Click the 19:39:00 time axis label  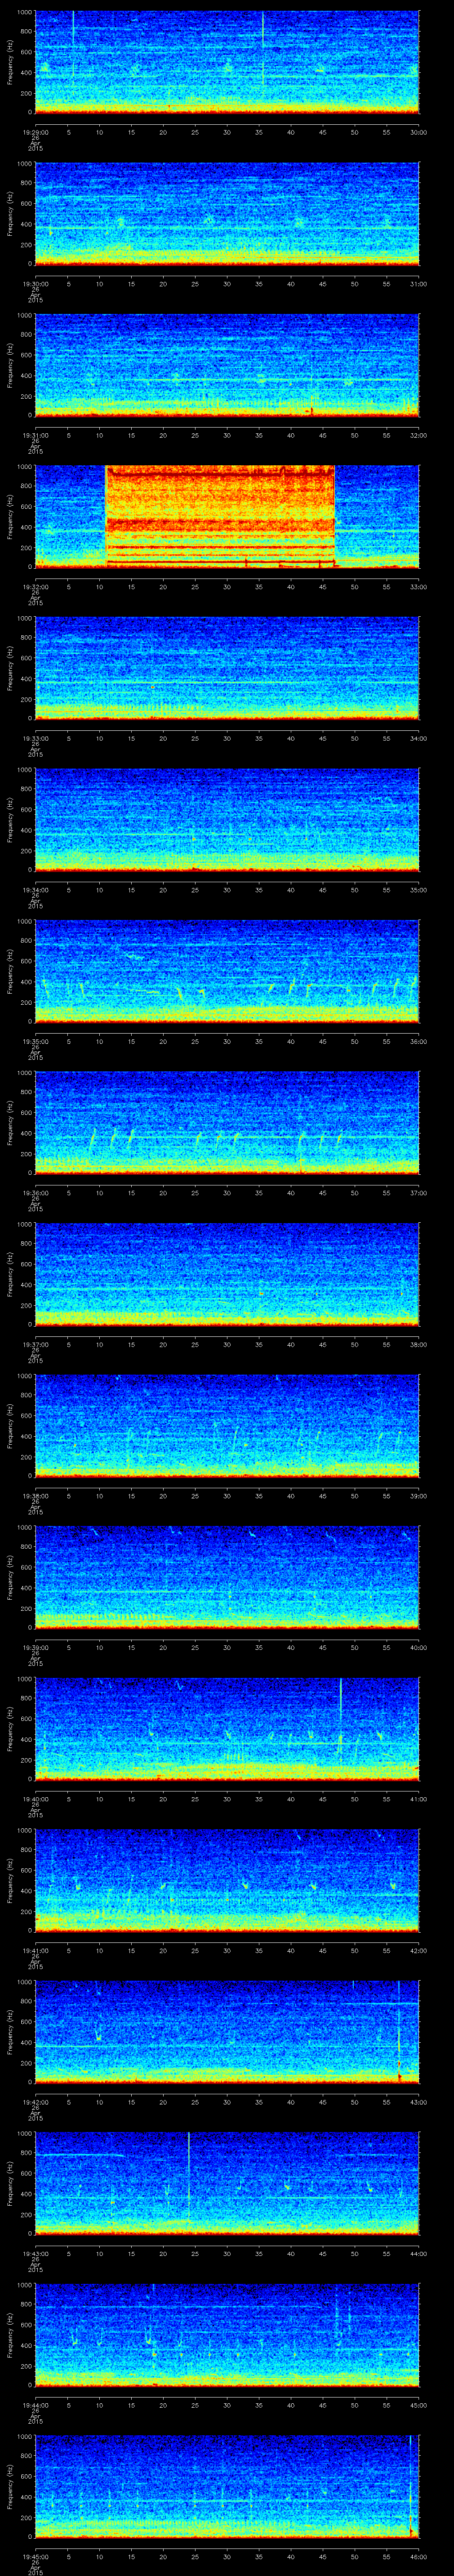click(x=35, y=1647)
